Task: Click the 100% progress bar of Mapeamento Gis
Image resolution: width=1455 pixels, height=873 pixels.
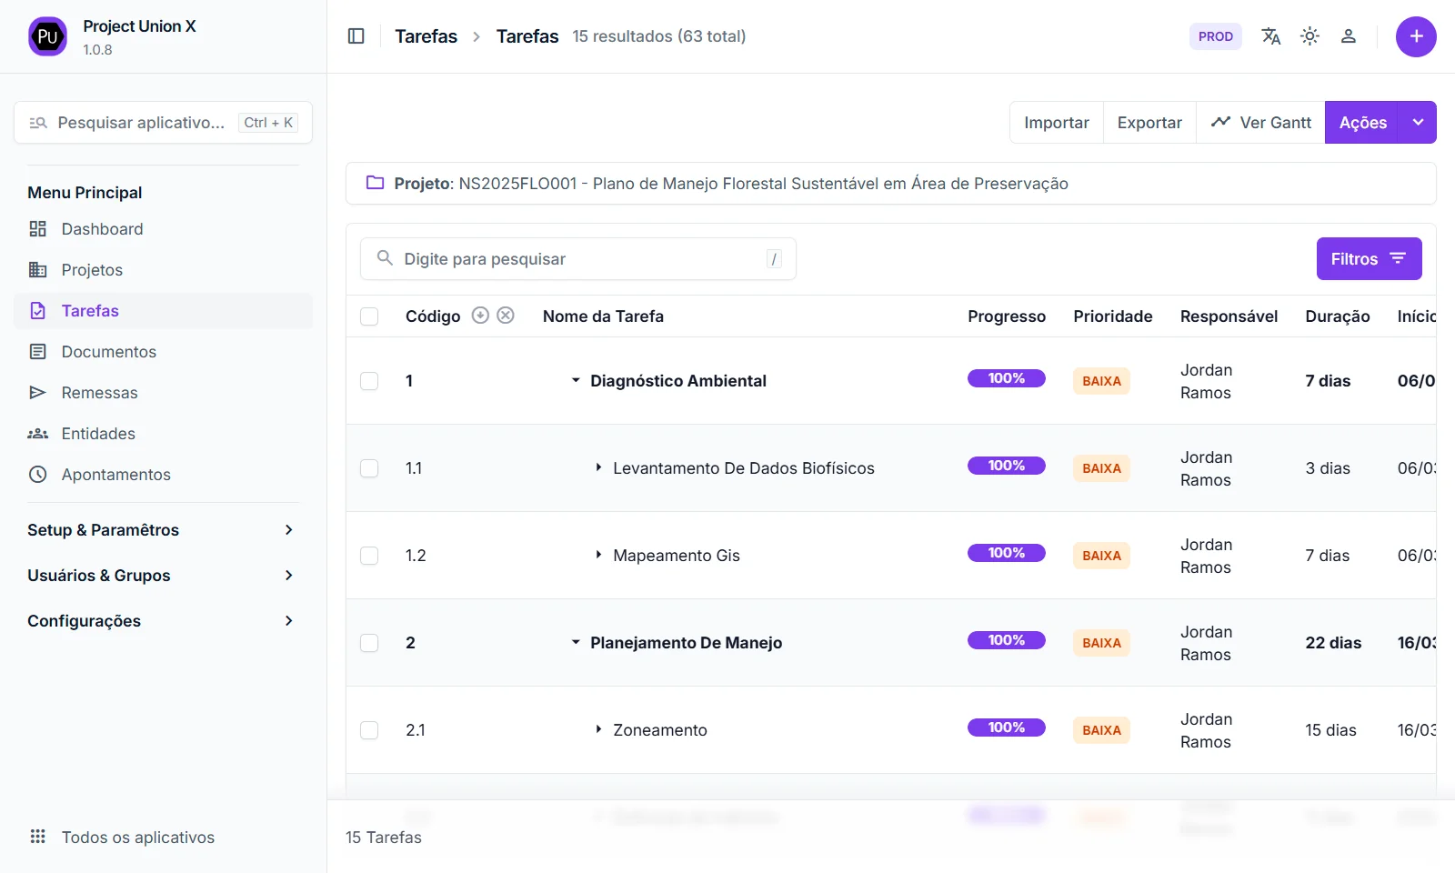Action: click(x=1006, y=553)
